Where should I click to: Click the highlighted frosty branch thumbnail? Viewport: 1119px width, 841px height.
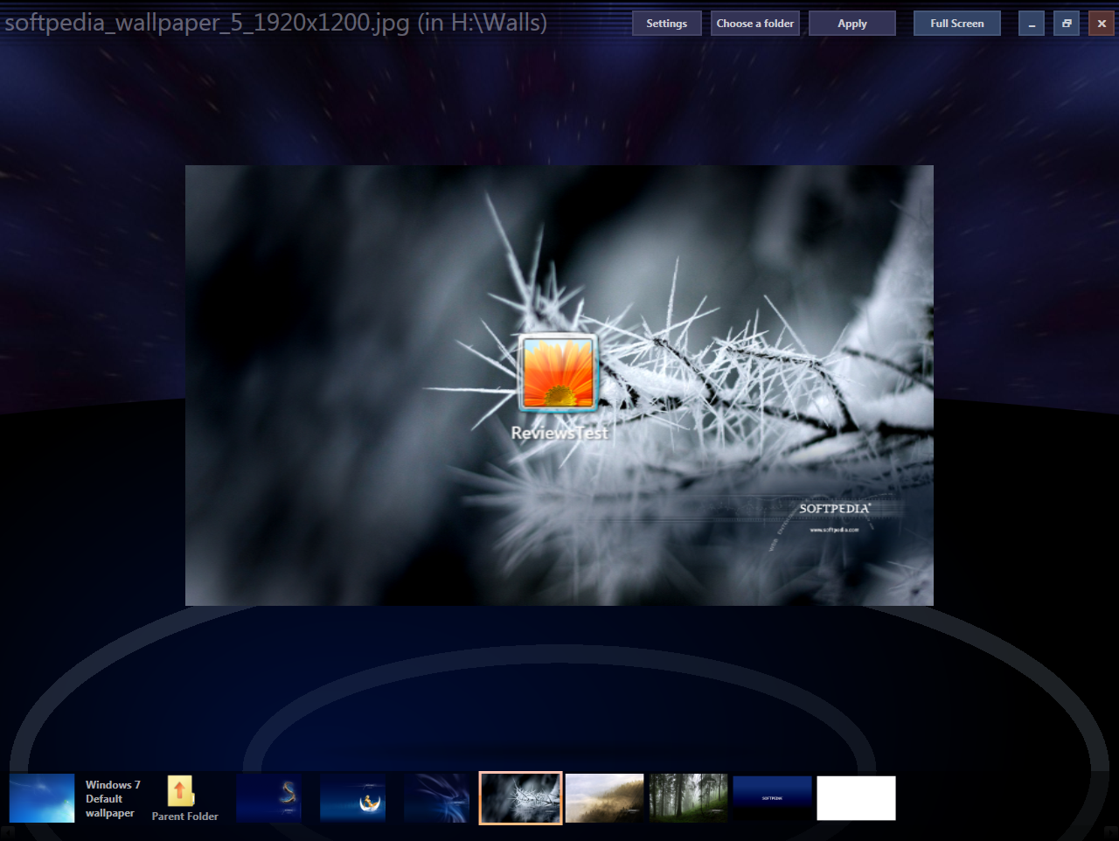(520, 798)
